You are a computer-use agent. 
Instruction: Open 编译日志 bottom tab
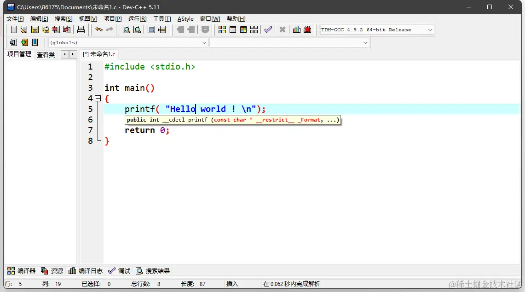[x=86, y=271]
